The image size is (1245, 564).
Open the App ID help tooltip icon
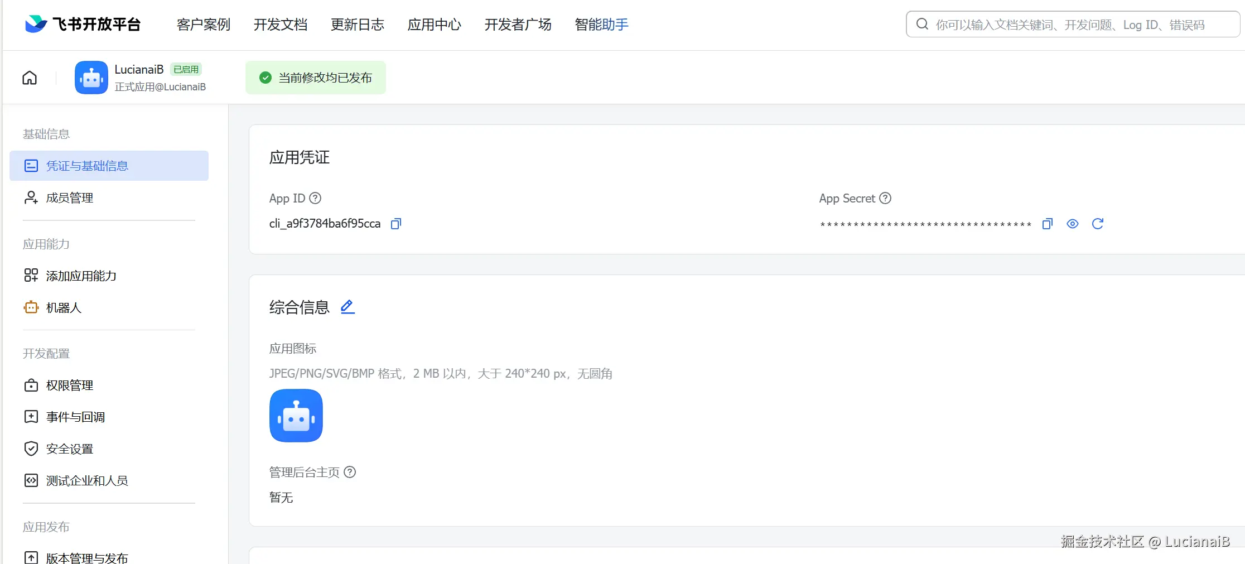coord(315,198)
